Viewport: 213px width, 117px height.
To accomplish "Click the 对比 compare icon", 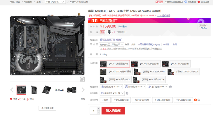I will (28, 99).
